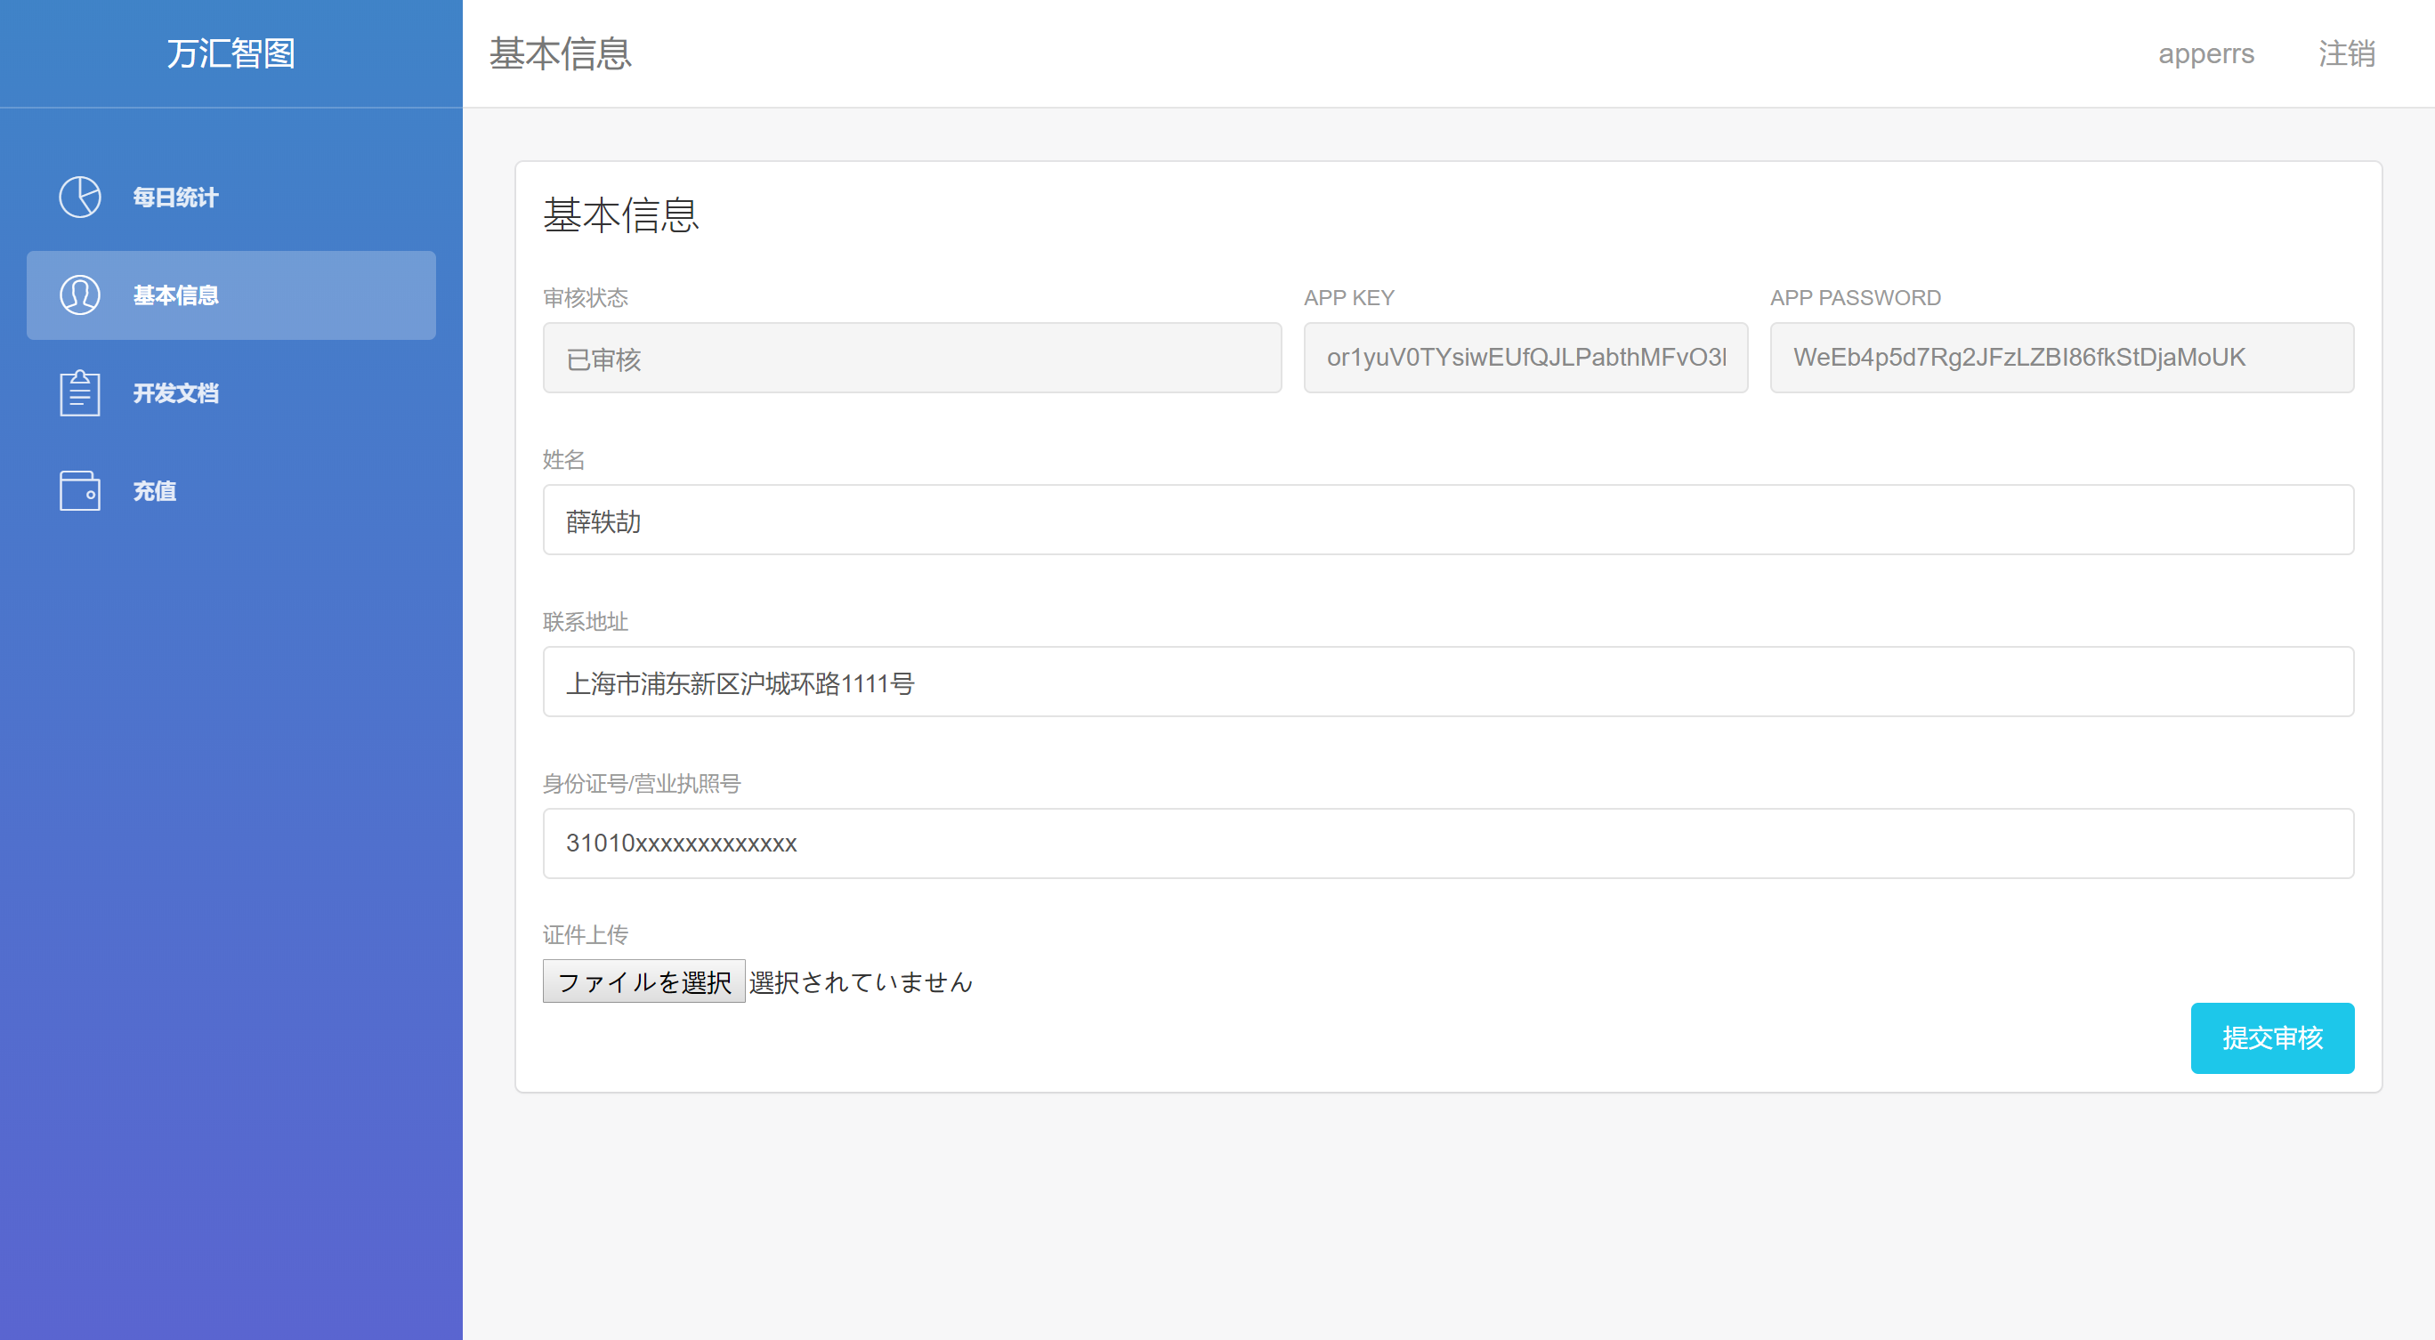This screenshot has width=2435, height=1340.
Task: Select the 基本信息 sidebar item
Action: coord(176,295)
